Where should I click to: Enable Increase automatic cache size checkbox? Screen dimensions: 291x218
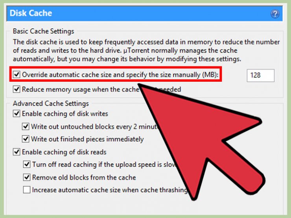coord(26,190)
